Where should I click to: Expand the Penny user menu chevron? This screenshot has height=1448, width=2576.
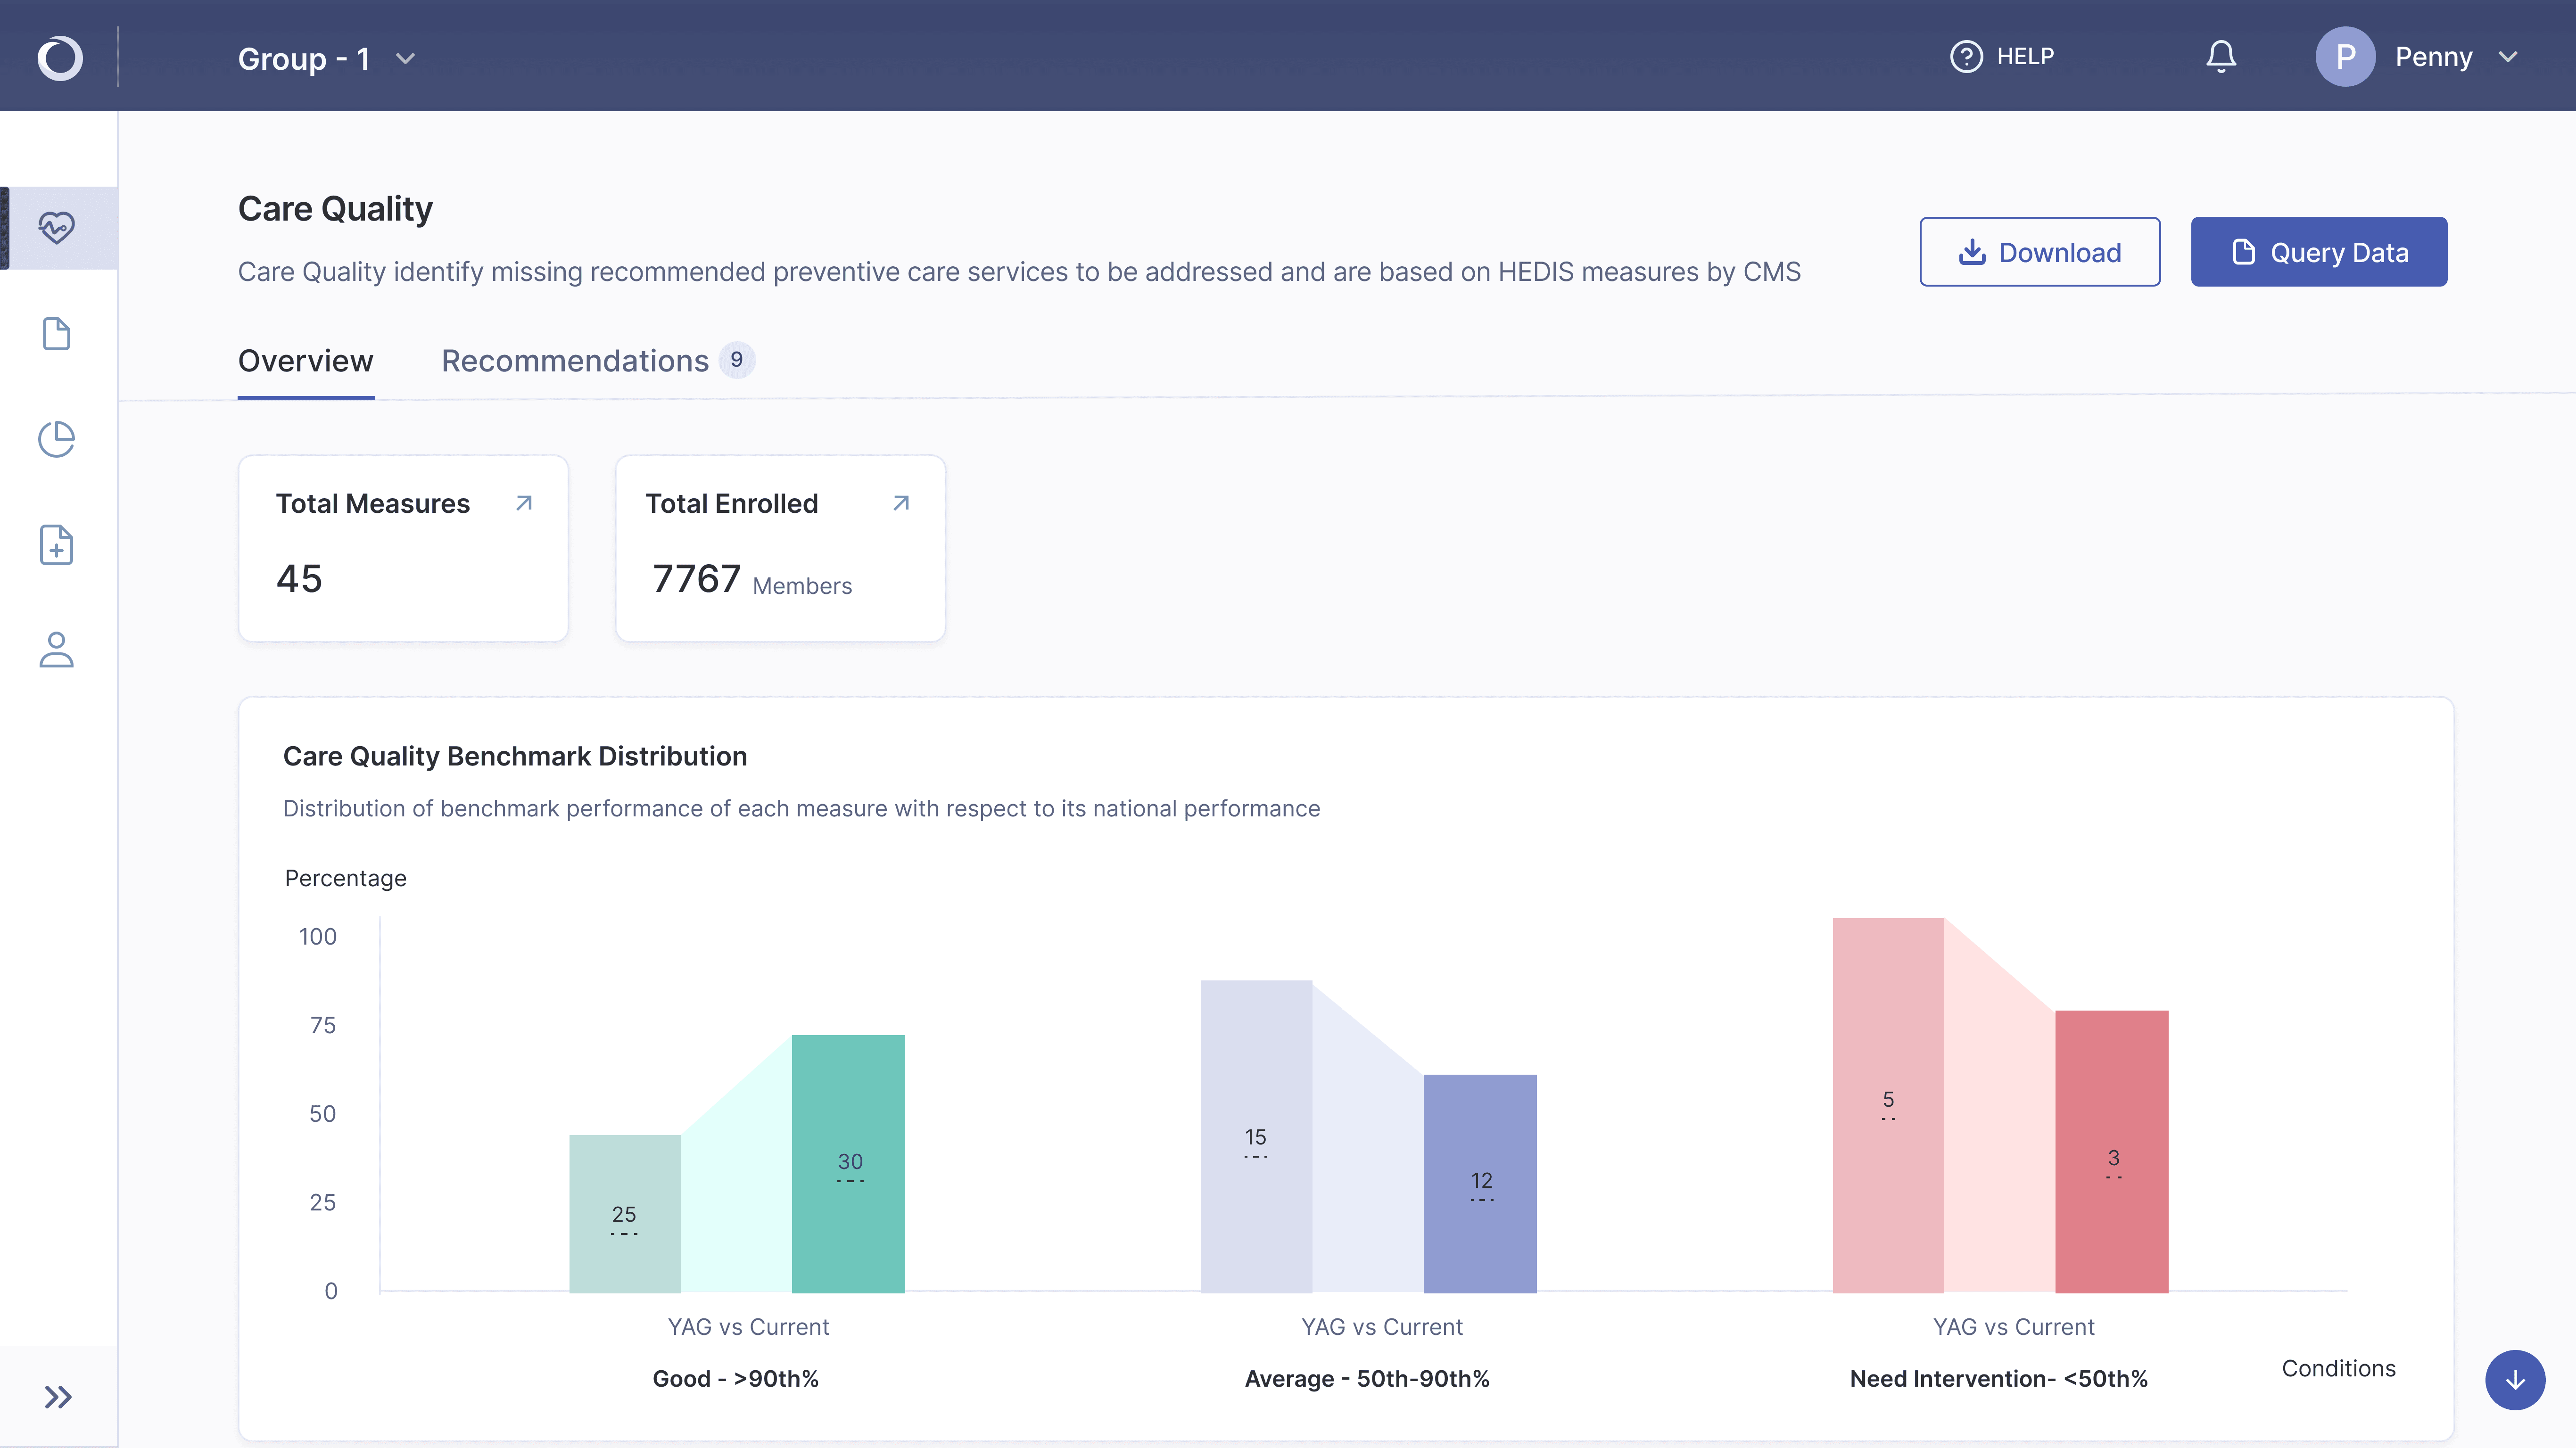(2508, 57)
